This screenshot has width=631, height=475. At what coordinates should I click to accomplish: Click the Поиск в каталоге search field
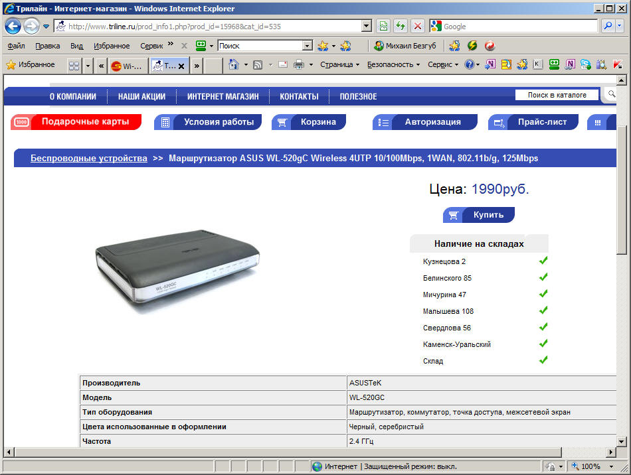[x=557, y=96]
